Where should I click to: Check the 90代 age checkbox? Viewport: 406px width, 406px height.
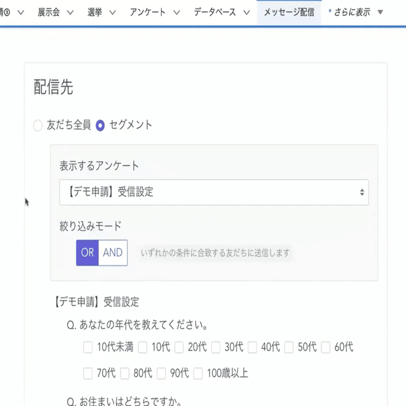tap(162, 373)
